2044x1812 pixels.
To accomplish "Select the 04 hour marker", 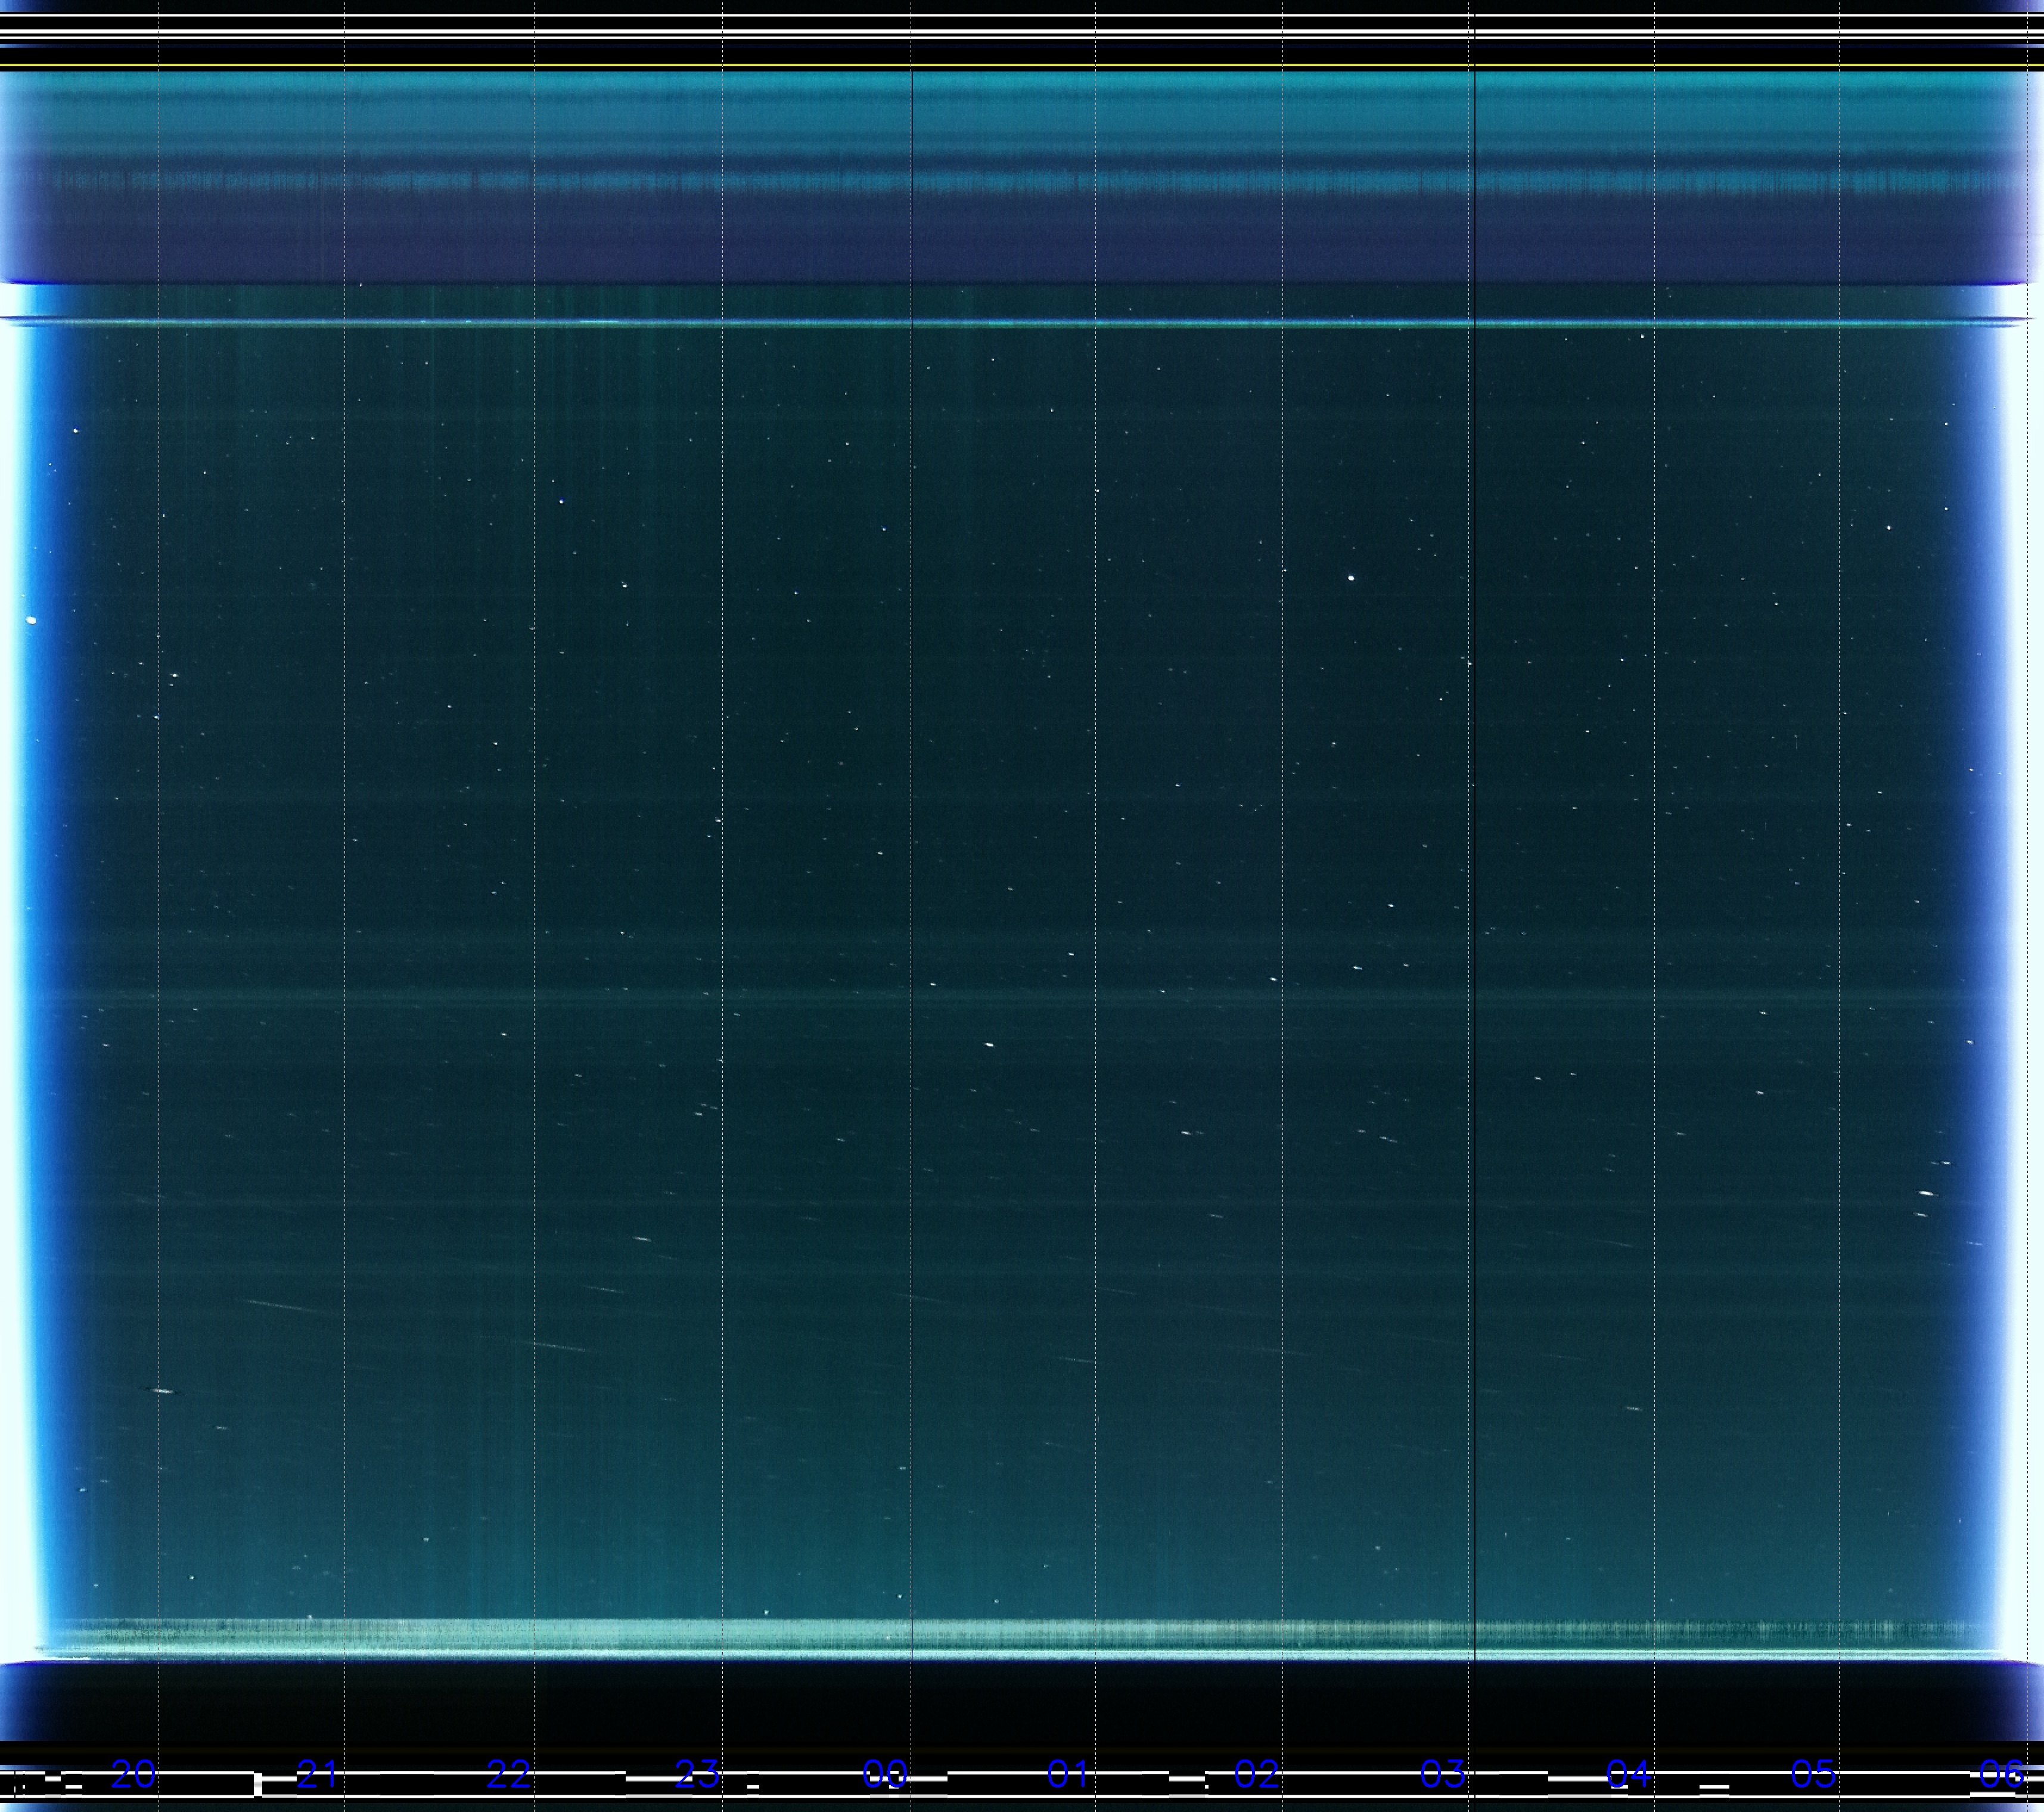I will coord(1628,1774).
